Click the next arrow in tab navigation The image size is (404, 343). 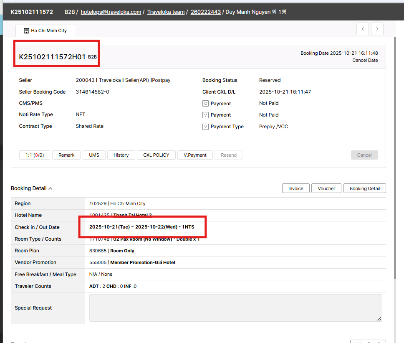pyautogui.click(x=377, y=29)
